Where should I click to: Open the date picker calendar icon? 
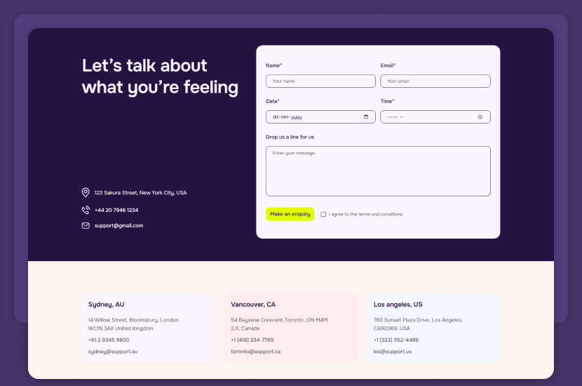[366, 117]
